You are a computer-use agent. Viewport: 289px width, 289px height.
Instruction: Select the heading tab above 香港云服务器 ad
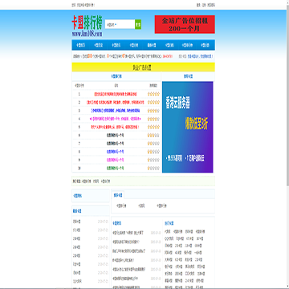click(x=188, y=76)
